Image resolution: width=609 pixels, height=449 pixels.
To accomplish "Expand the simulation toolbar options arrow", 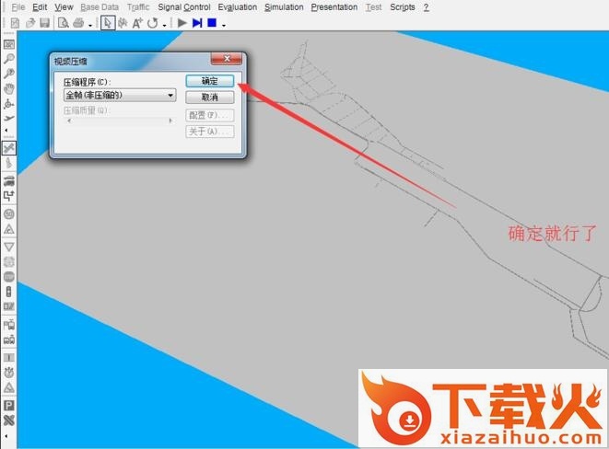I will [224, 26].
